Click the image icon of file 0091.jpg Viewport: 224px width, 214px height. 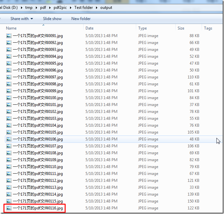click(x=9, y=36)
